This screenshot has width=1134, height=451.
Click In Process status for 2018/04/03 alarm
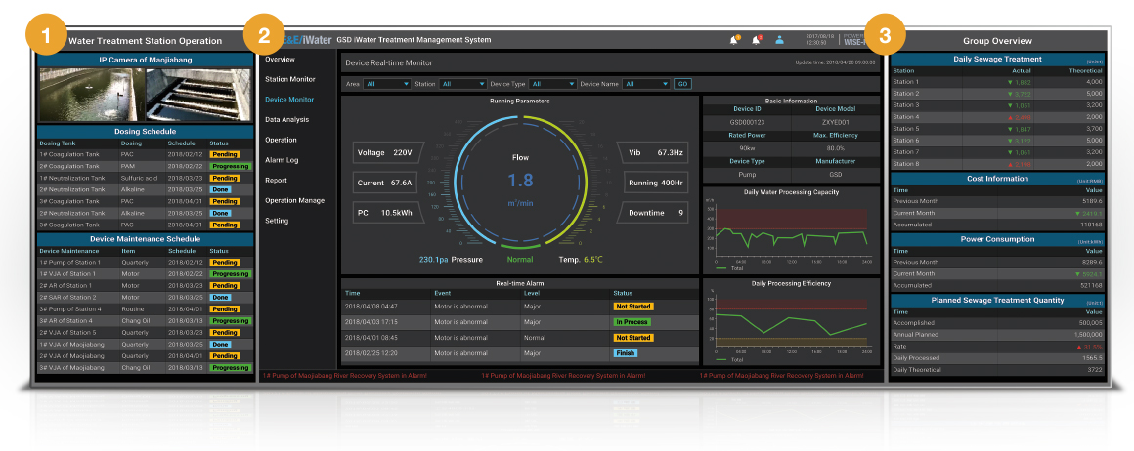632,322
